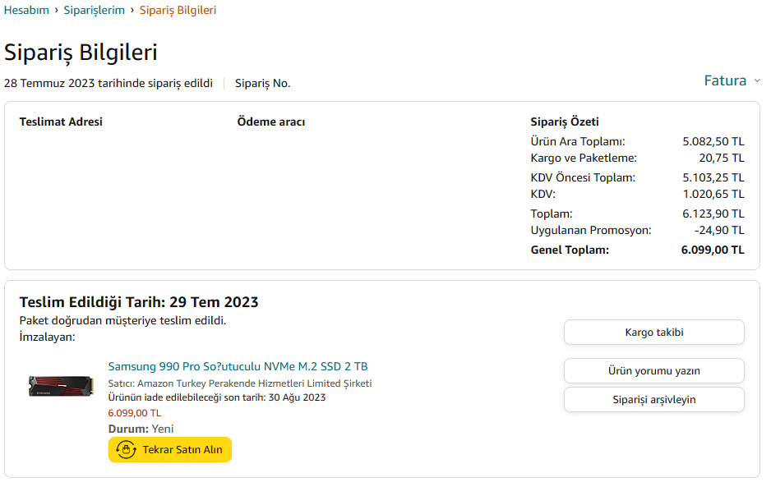Click the breadcrumb separator after Siparişlerim

(x=132, y=11)
